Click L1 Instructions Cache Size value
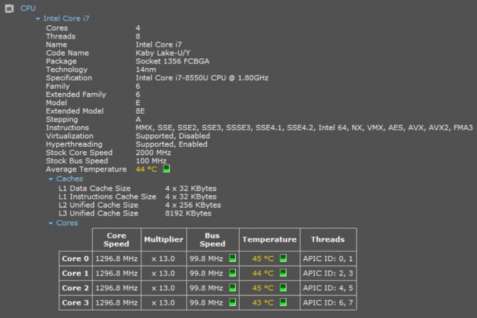The width and height of the screenshot is (477, 318). [x=191, y=196]
